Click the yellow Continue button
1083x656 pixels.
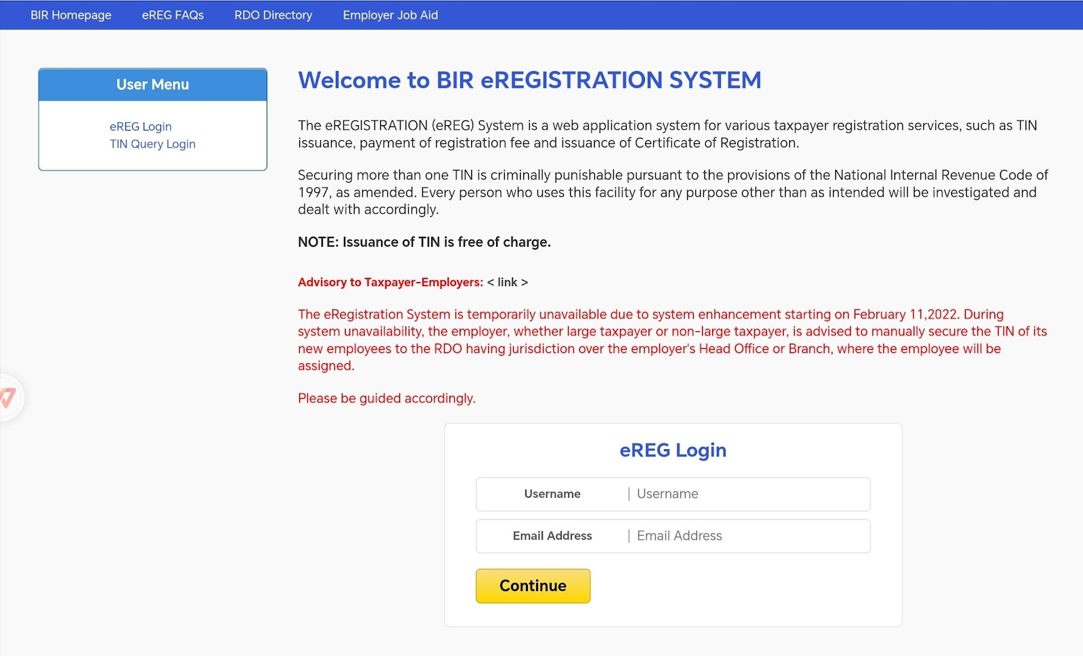533,586
